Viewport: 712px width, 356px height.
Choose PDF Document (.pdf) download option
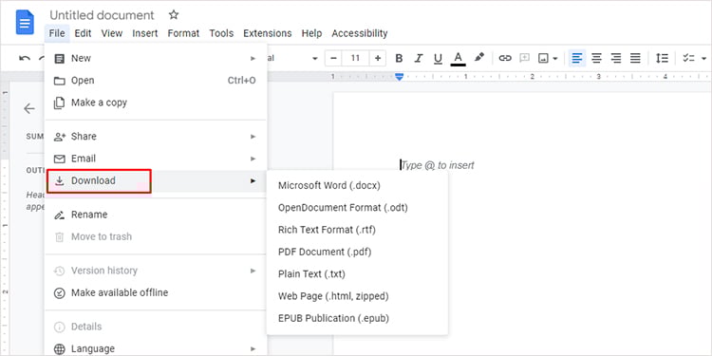(x=325, y=252)
